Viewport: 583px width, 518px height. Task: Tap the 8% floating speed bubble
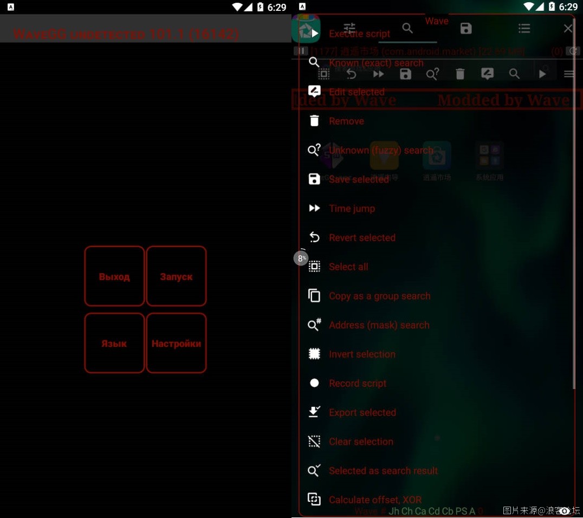click(301, 258)
